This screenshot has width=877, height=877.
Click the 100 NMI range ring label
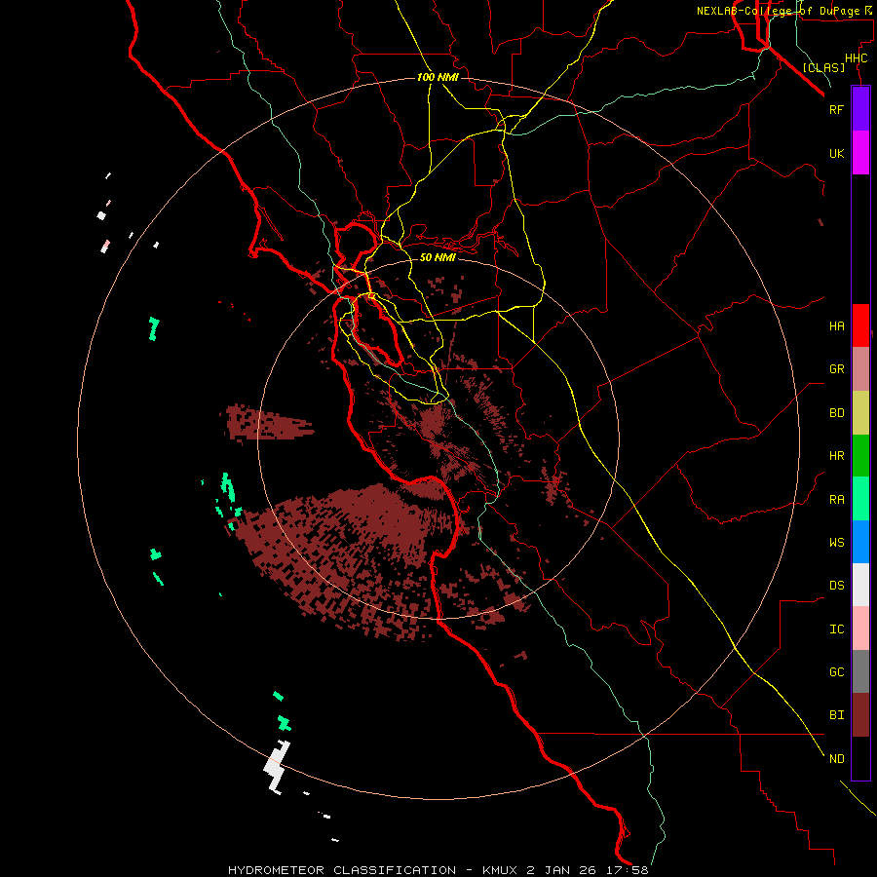click(438, 77)
